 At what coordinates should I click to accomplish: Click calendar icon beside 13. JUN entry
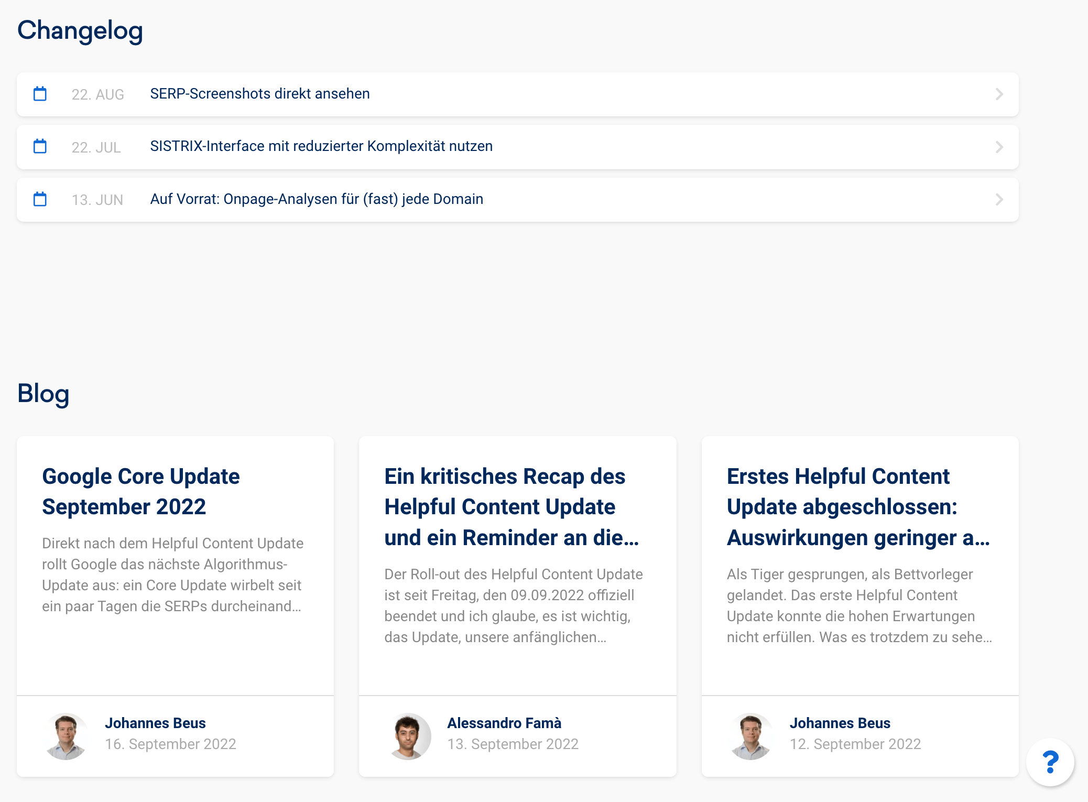point(40,199)
